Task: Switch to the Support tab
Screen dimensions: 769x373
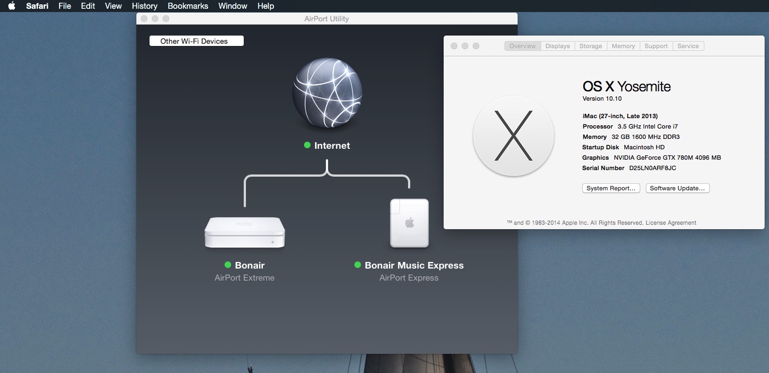Action: [x=656, y=46]
